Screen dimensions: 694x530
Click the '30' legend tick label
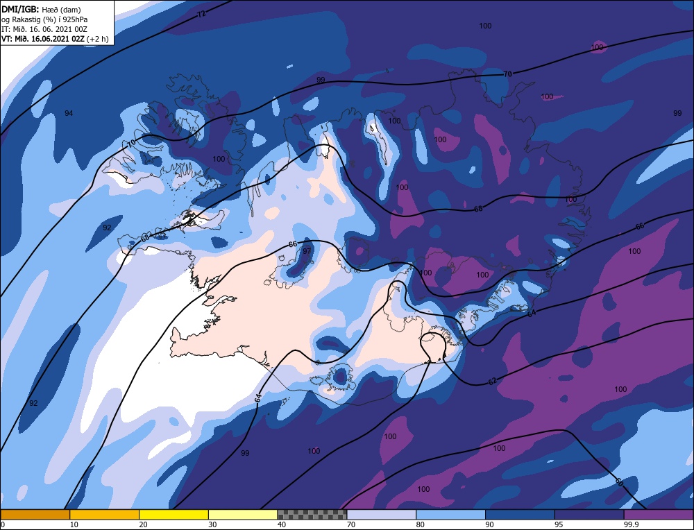point(212,524)
